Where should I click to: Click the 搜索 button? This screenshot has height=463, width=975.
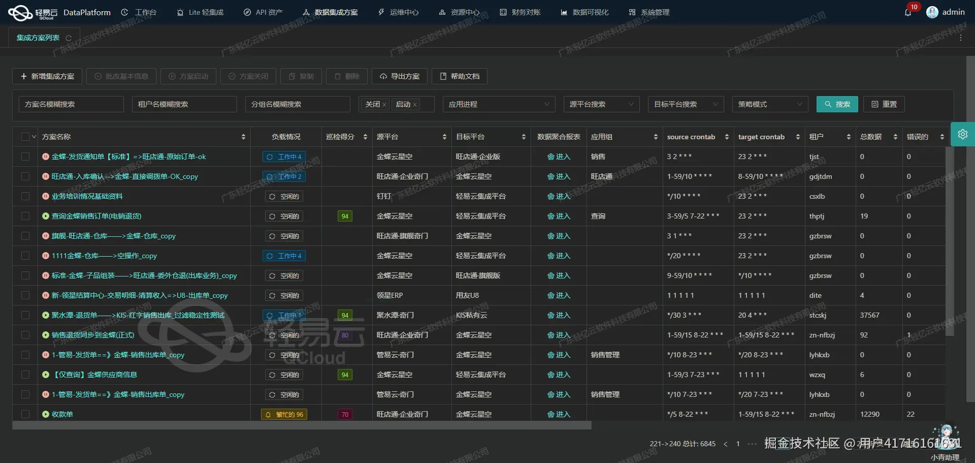[837, 104]
